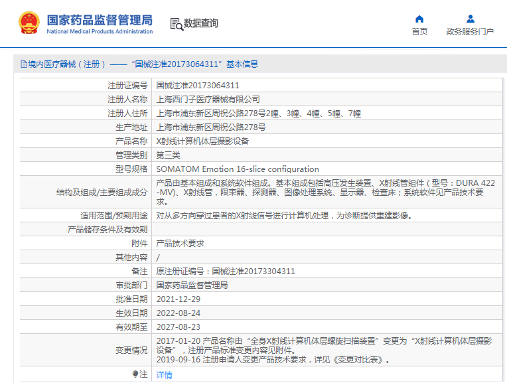Viewport: 507px width, 383px height.
Task: Click the 型号规格 row label
Action: tap(131, 169)
